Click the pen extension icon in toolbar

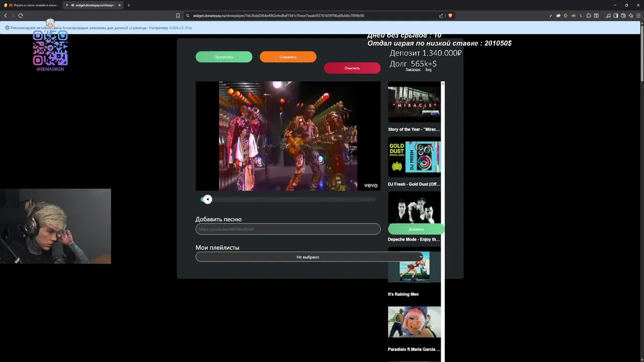coord(551,16)
